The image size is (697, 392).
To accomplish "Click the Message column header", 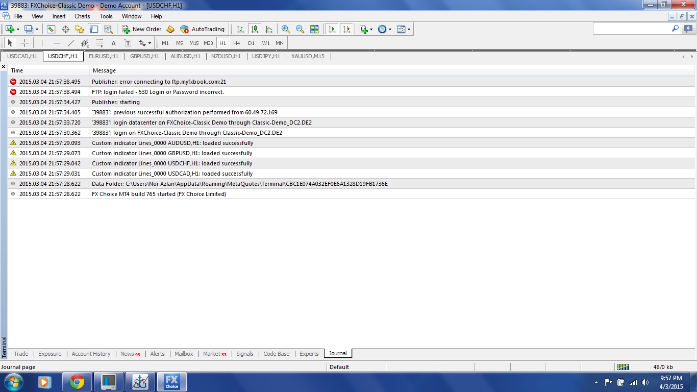I will click(x=392, y=70).
